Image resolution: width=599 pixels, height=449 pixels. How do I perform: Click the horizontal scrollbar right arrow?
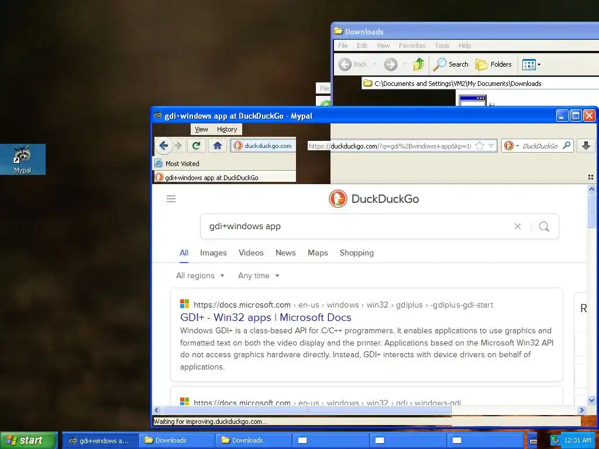(582, 410)
